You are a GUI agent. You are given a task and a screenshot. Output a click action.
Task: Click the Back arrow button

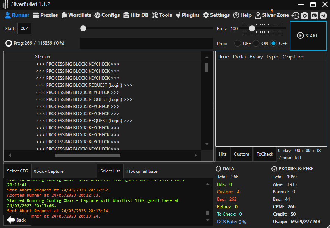17,220
